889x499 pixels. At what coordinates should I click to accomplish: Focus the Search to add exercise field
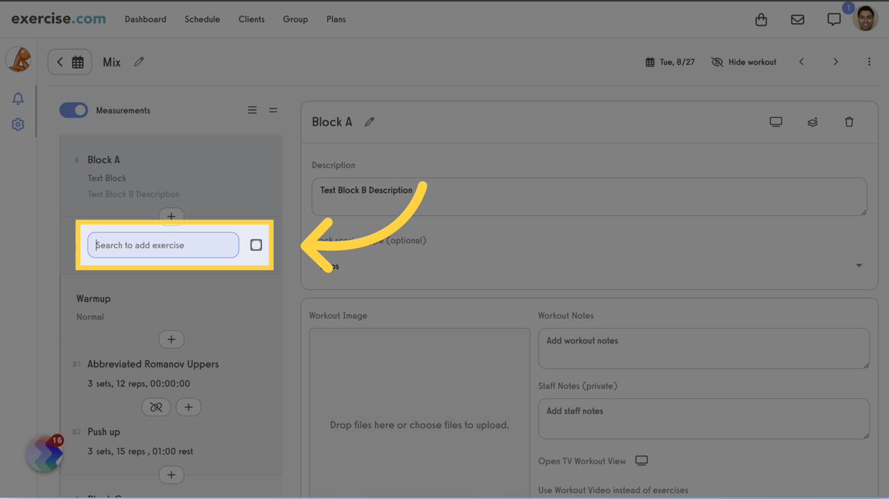163,245
